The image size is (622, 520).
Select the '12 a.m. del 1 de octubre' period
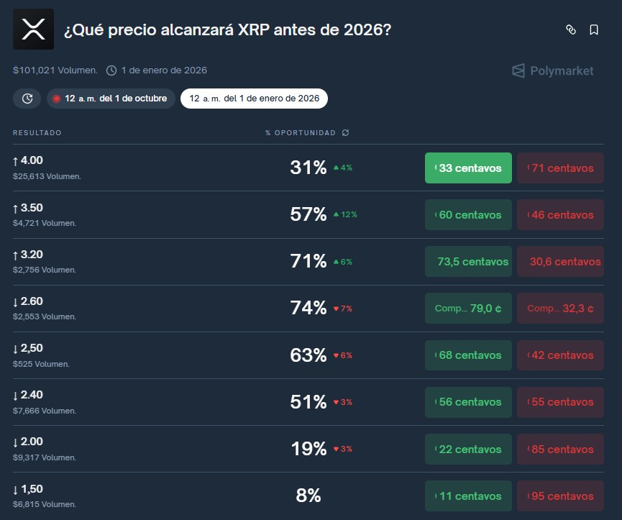(115, 99)
